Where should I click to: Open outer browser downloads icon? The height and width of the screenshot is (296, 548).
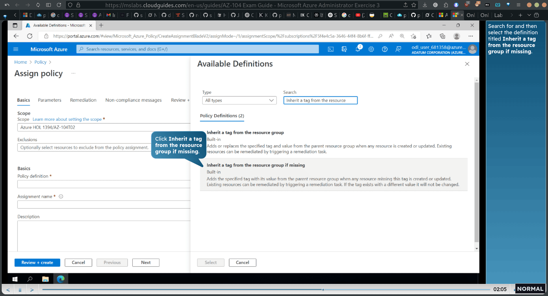click(425, 5)
